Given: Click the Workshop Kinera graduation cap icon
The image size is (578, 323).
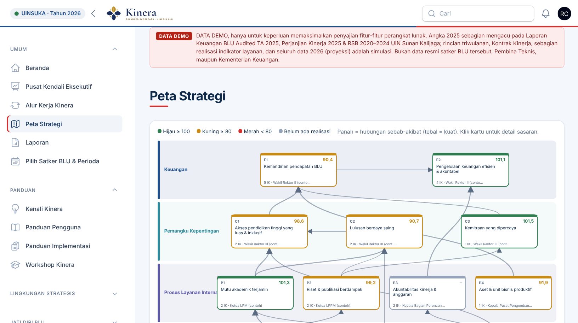Looking at the screenshot, I should pos(15,265).
